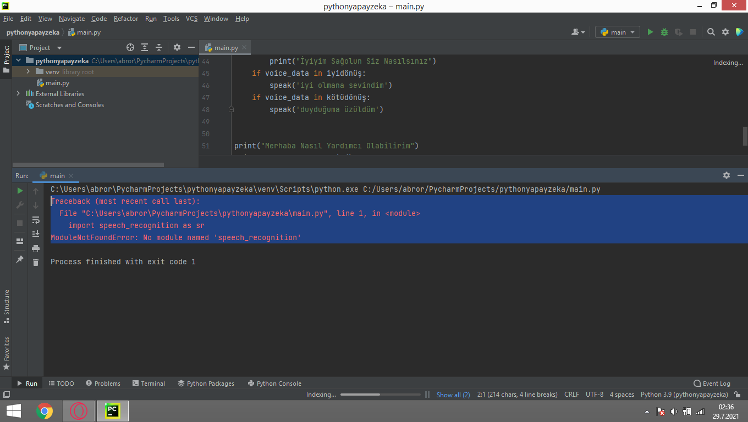Click the Run panel stop square icon
This screenshot has height=422, width=748.
[x=20, y=223]
